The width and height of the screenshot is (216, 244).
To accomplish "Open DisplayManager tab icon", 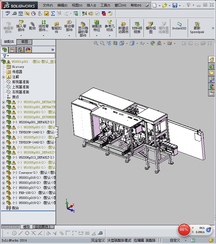I will (x=28, y=50).
